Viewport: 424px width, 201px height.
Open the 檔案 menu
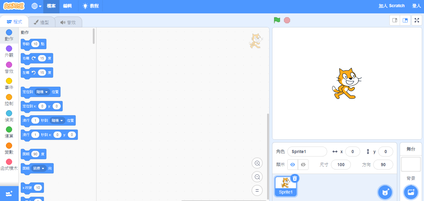(x=51, y=6)
